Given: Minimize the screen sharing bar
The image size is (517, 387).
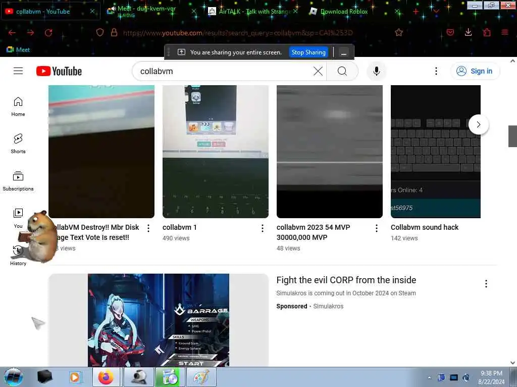Looking at the screenshot, I should [x=343, y=52].
